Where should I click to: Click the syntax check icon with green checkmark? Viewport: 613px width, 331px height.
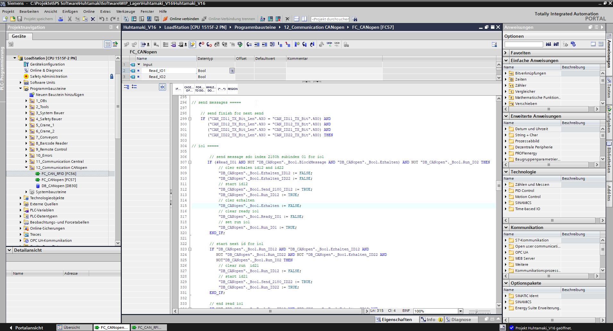pyautogui.click(x=240, y=44)
